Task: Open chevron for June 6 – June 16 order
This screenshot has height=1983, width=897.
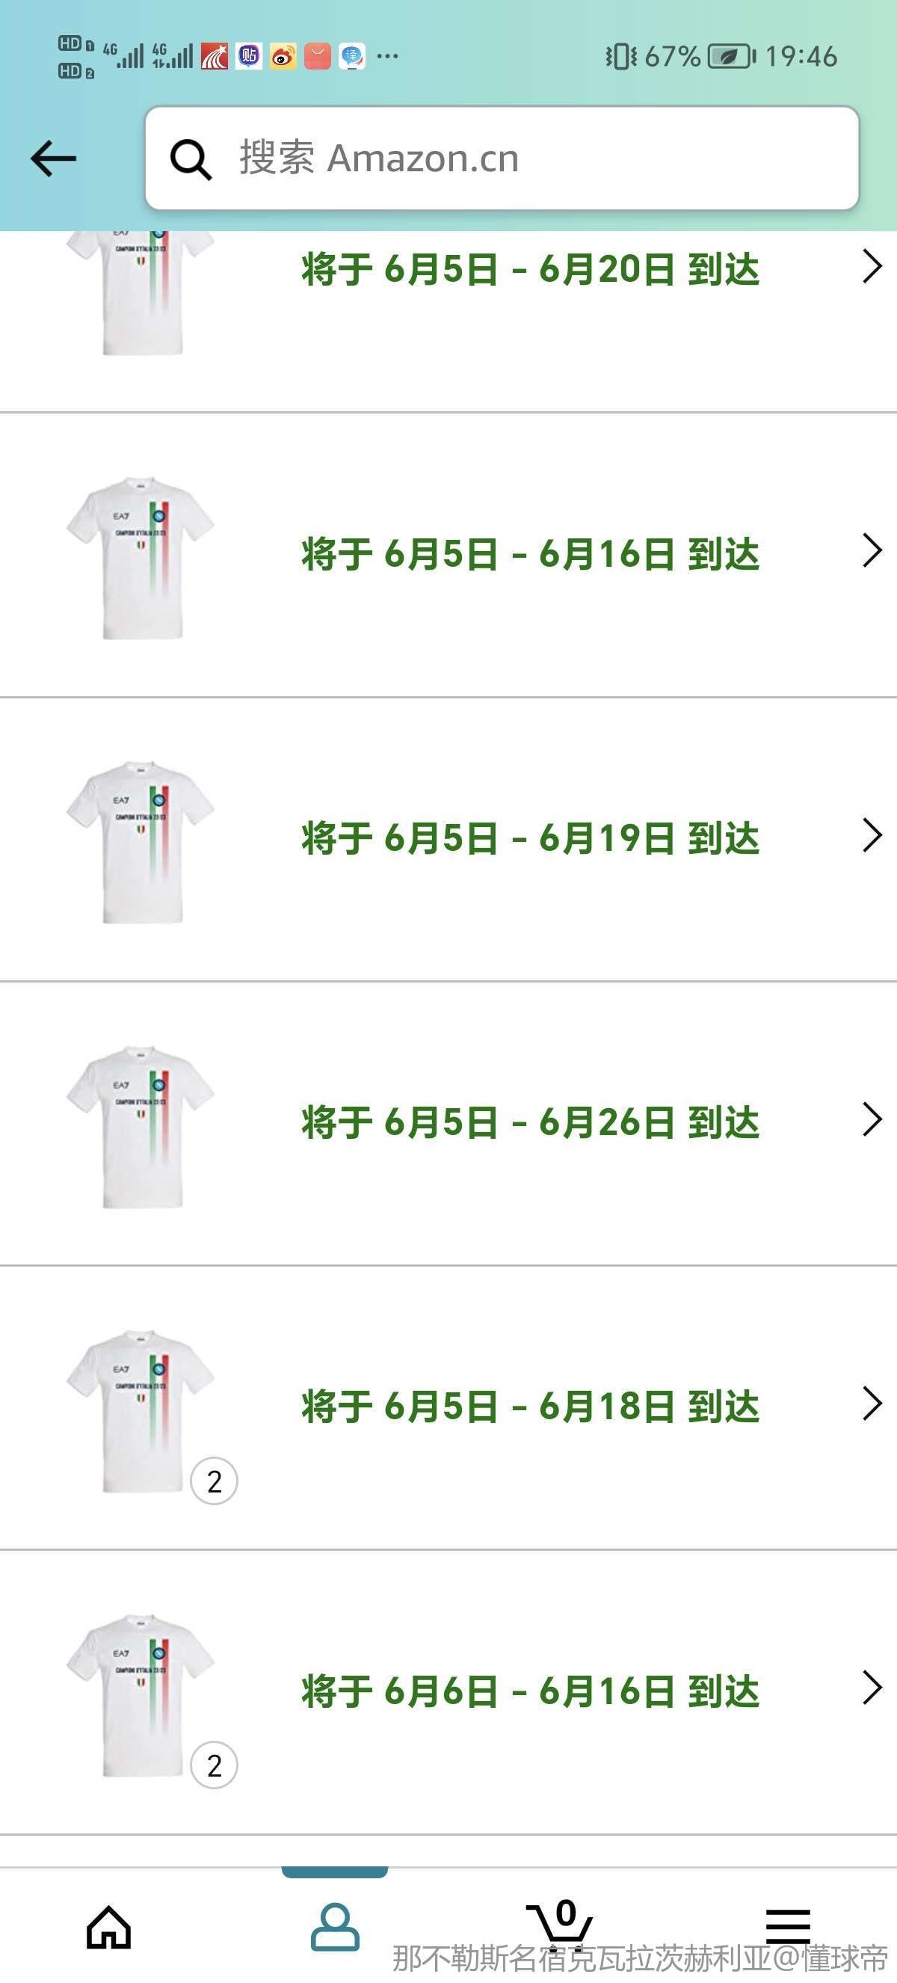Action: click(x=872, y=1688)
